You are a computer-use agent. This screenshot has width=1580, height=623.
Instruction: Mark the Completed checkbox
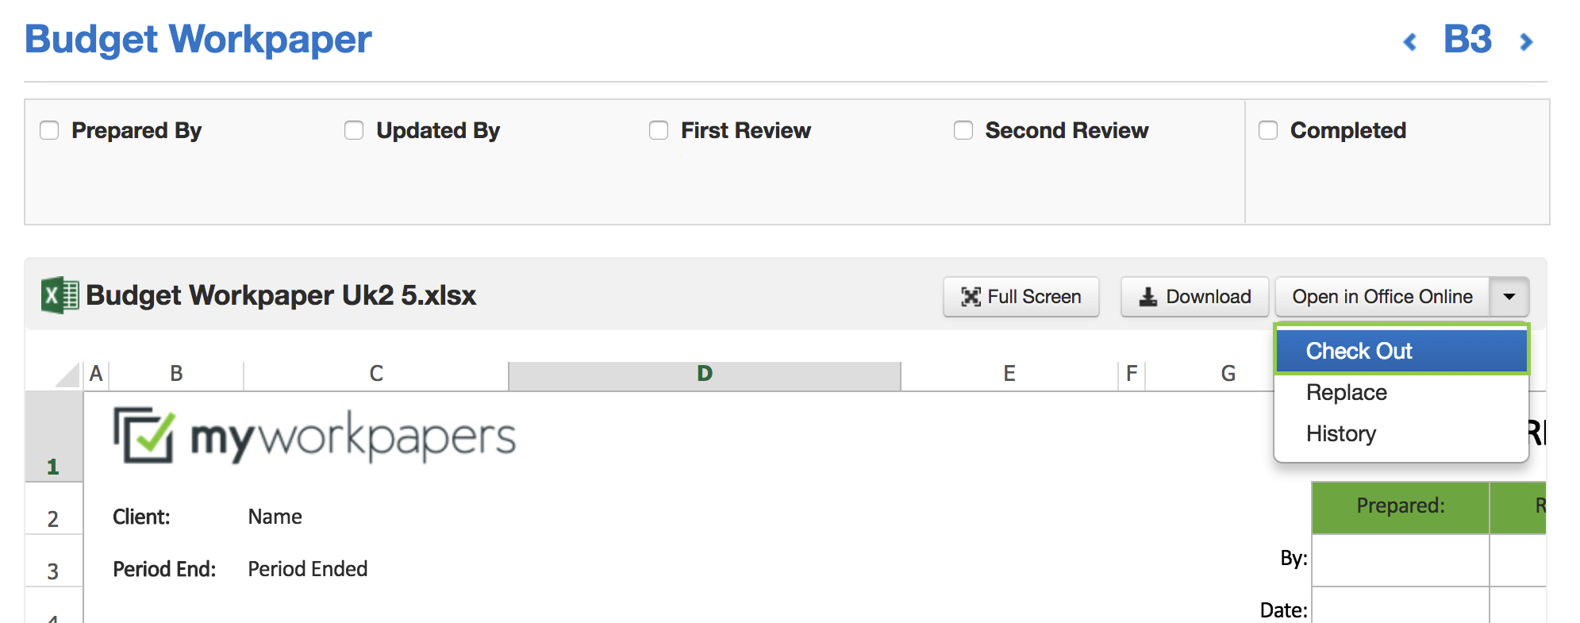point(1268,130)
